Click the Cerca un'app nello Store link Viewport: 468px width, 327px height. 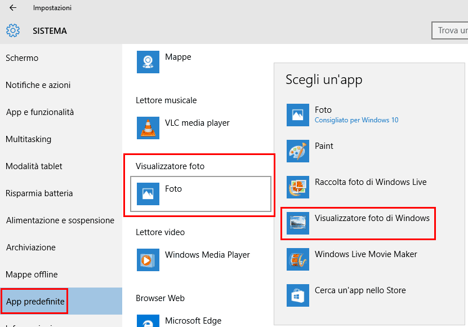tap(360, 290)
